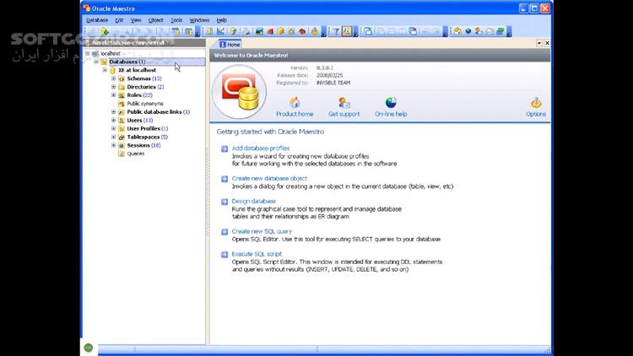Open the Tools menu
The height and width of the screenshot is (356, 633).
pos(176,19)
